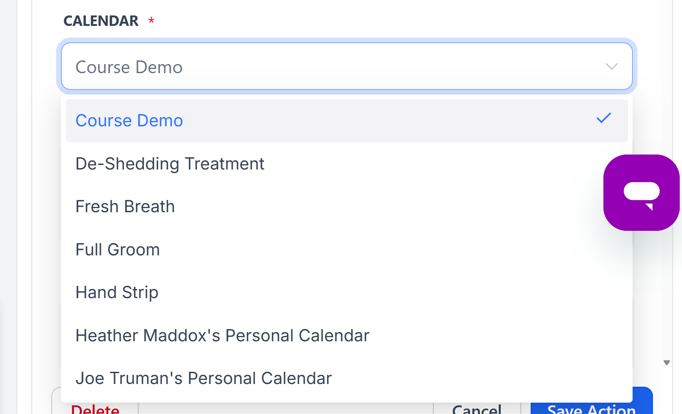Select Heather Maddox's Personal Calendar
Viewport: 682px width, 414px height.
pyautogui.click(x=222, y=335)
